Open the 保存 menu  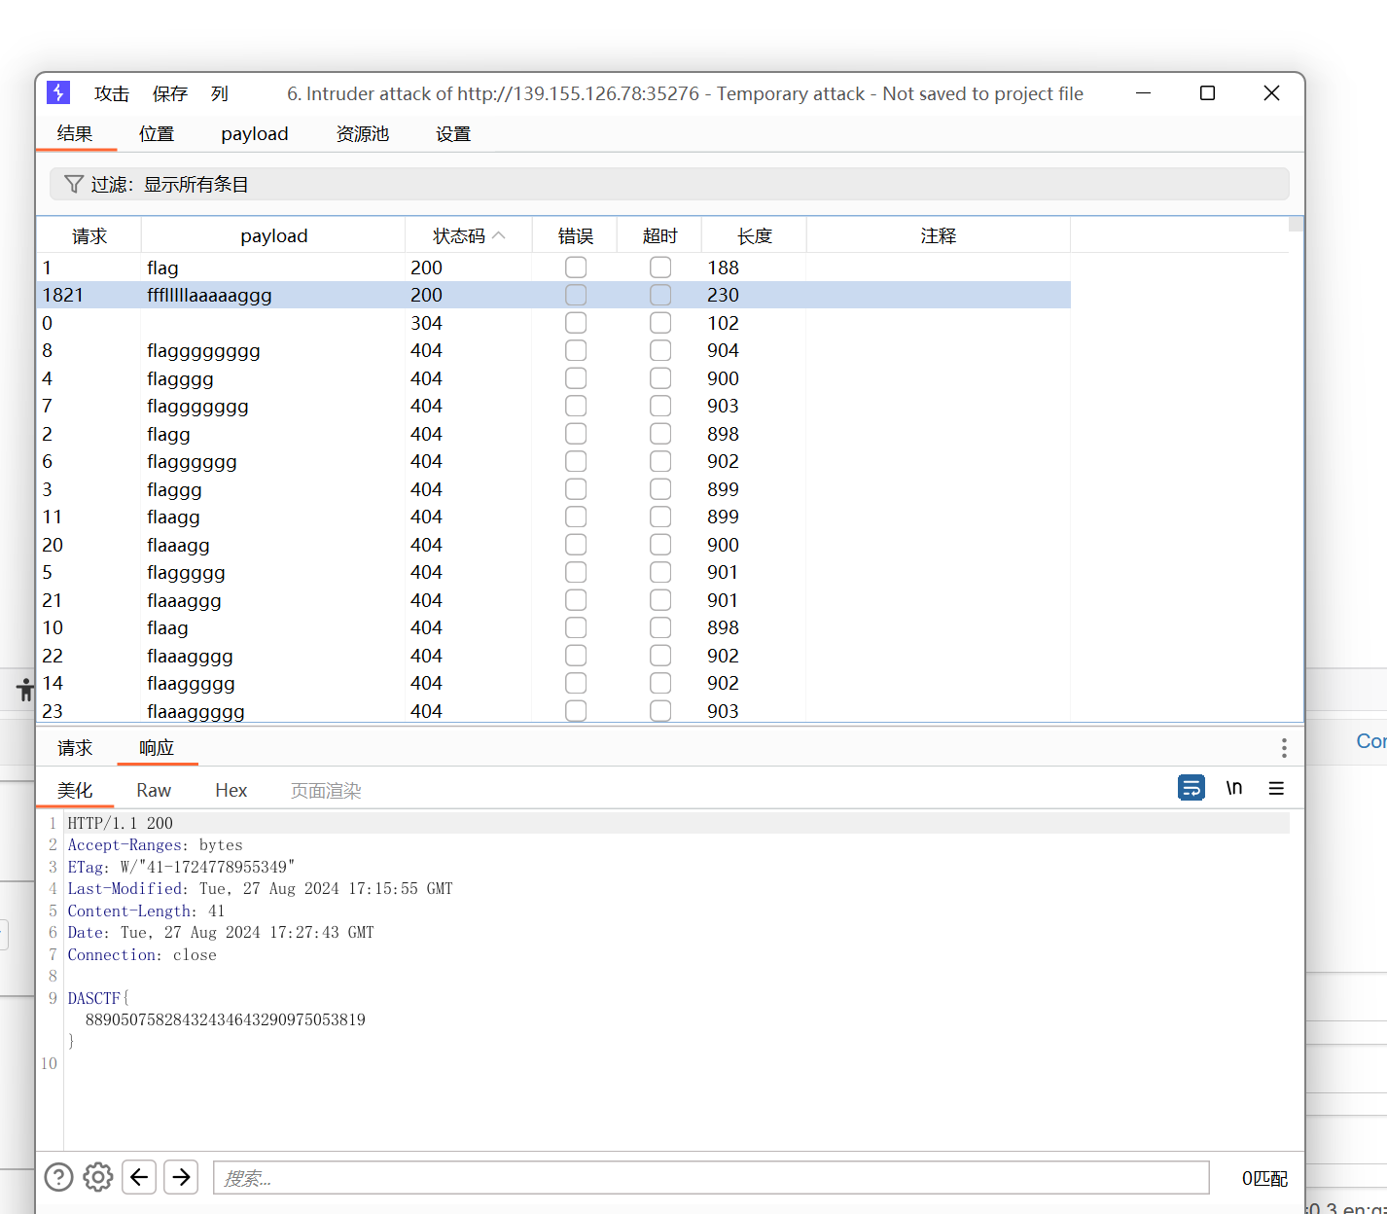click(x=170, y=93)
